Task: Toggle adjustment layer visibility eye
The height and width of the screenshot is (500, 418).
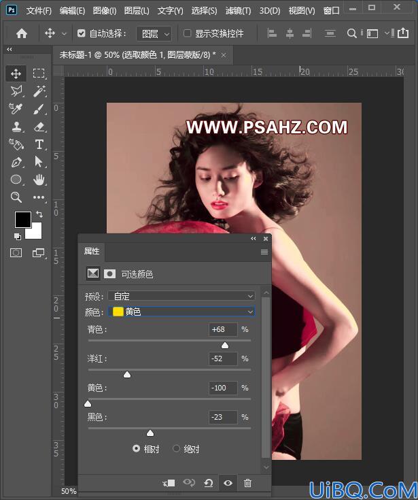Action: coord(228,483)
